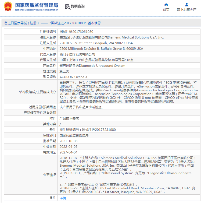Click the 批准日期 value 2021-10-08
This screenshot has height=203, width=201.
coord(68,141)
